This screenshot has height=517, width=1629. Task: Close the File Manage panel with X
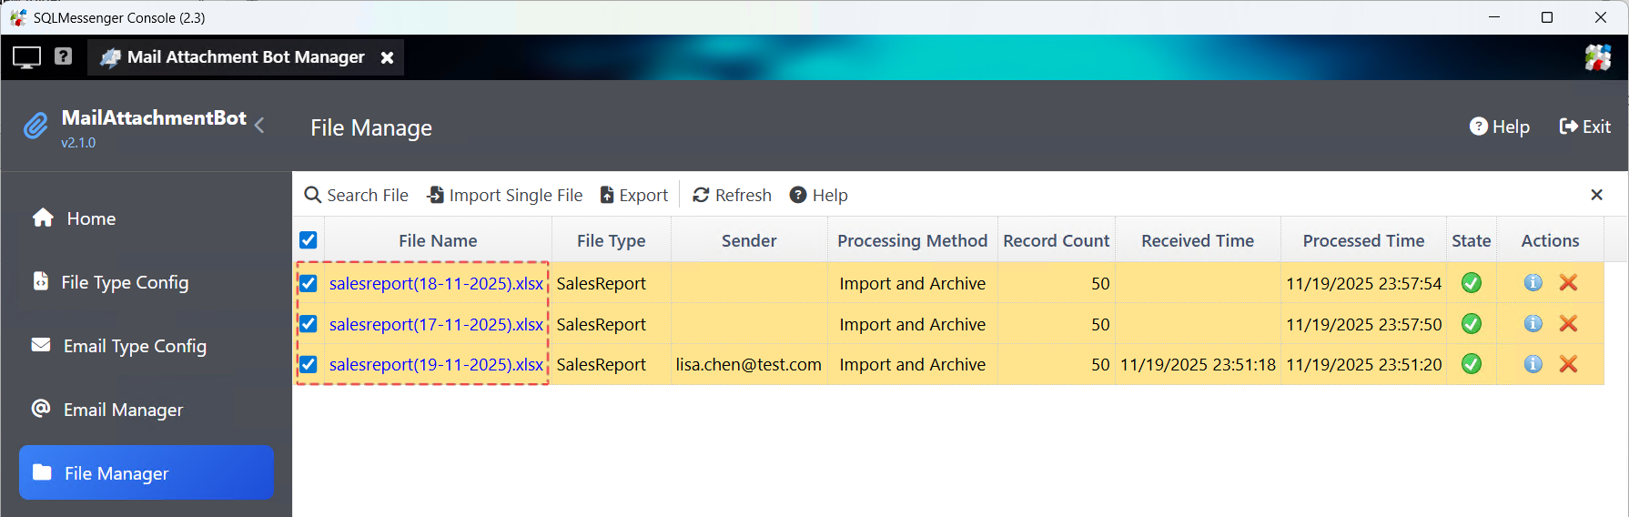click(x=1596, y=195)
